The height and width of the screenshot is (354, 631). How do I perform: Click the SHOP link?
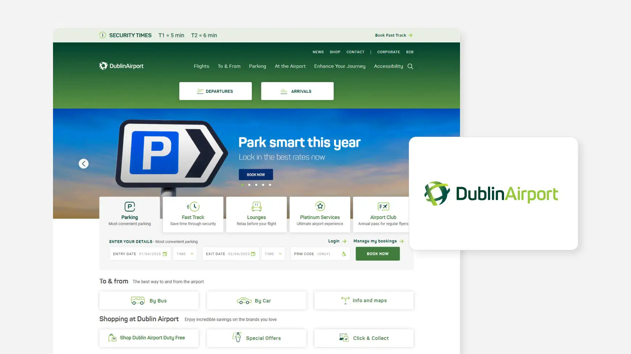[x=335, y=52]
